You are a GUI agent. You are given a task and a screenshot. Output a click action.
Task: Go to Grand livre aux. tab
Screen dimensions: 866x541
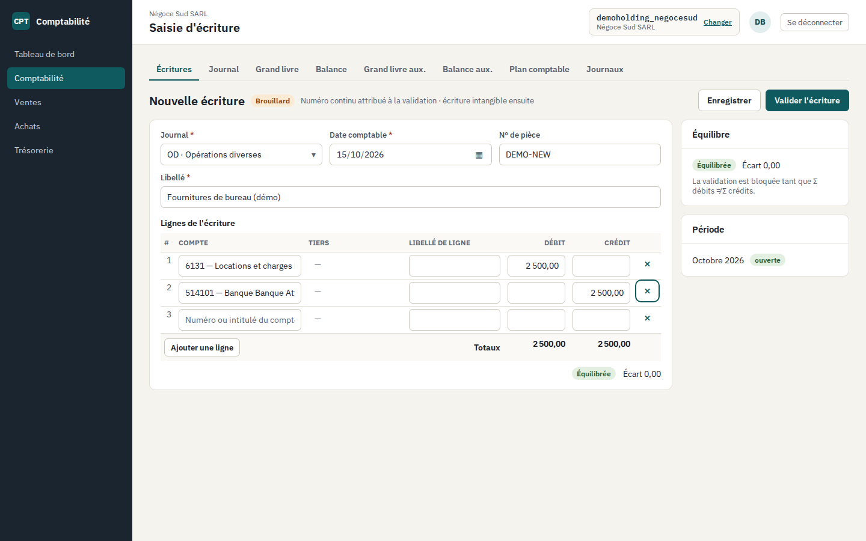(x=395, y=69)
